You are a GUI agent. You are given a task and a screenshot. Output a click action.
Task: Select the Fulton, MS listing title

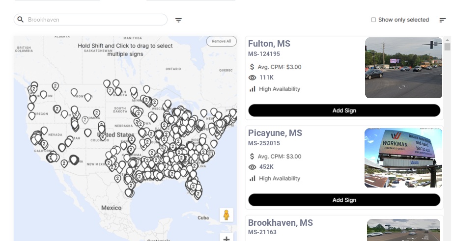click(269, 44)
